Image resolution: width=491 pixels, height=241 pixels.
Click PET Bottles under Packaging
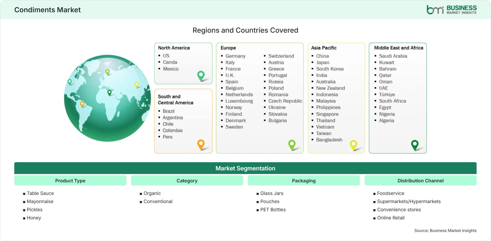(x=273, y=209)
